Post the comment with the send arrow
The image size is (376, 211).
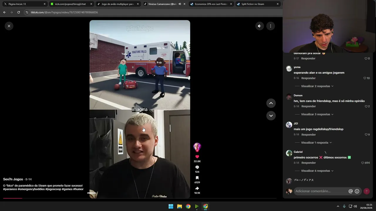click(366, 191)
